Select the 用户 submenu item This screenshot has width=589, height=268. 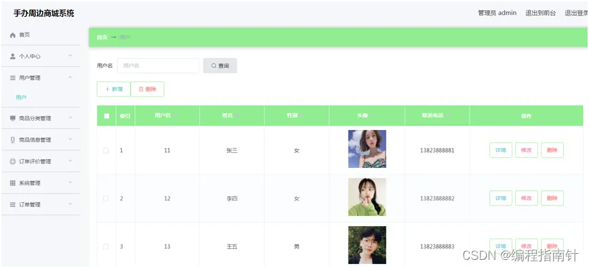(x=21, y=97)
